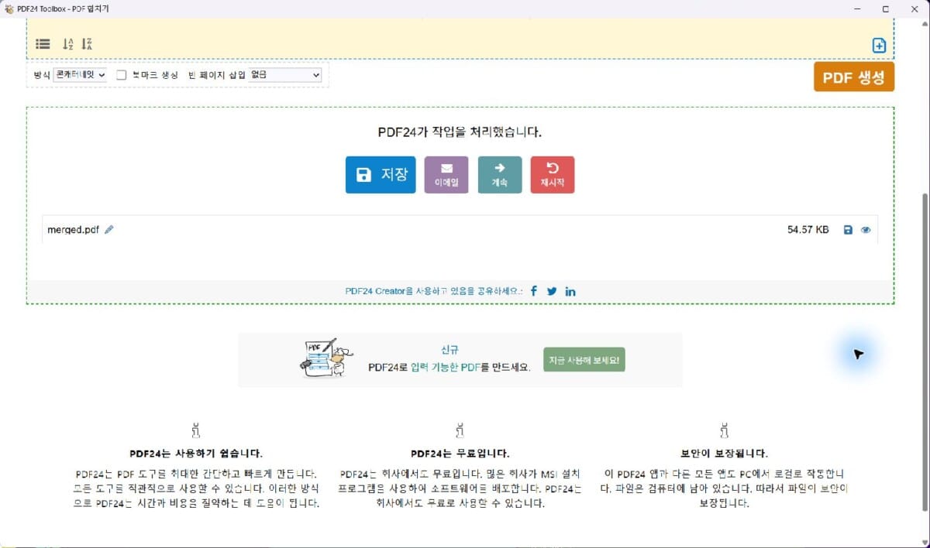This screenshot has height=548, width=930.
Task: Click the 계속 continue button
Action: [x=500, y=175]
